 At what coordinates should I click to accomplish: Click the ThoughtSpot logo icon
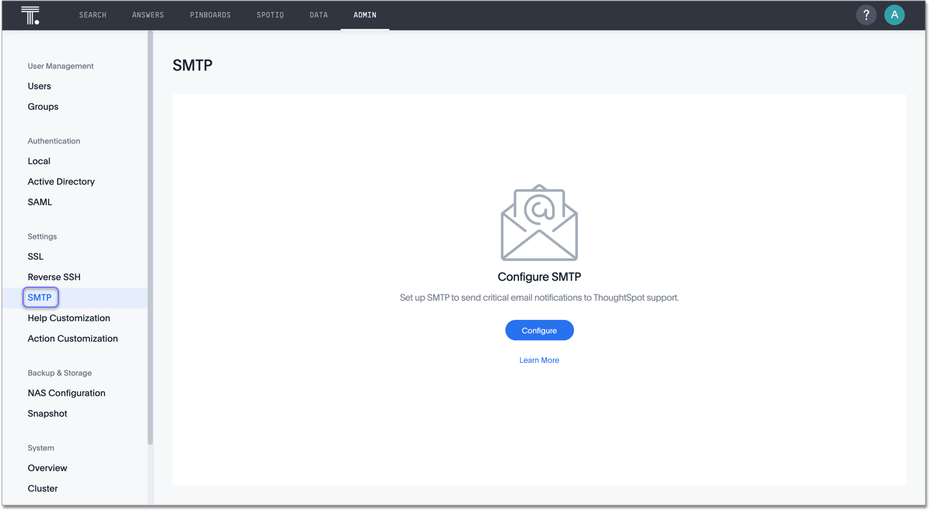click(30, 14)
